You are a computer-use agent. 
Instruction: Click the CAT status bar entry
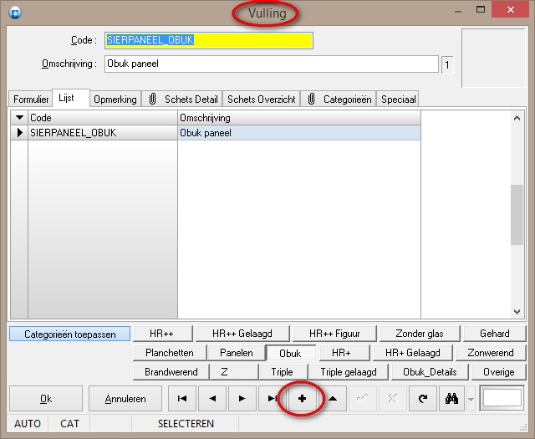click(x=69, y=424)
